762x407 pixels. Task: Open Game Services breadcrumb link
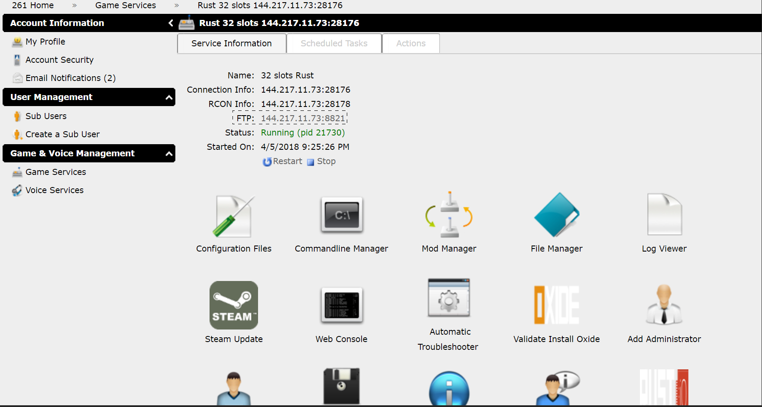point(126,5)
